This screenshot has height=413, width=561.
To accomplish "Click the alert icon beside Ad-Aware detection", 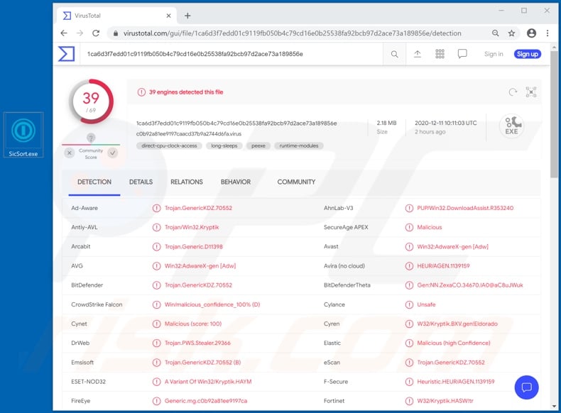I will coord(156,208).
